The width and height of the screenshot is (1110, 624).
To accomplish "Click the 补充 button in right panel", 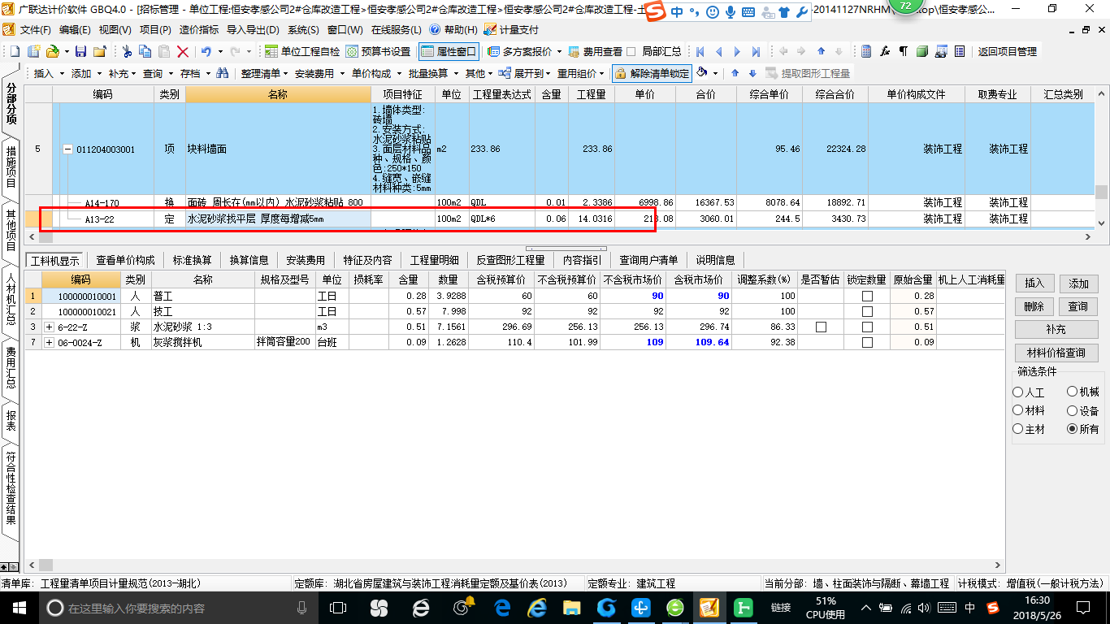I will click(x=1056, y=330).
